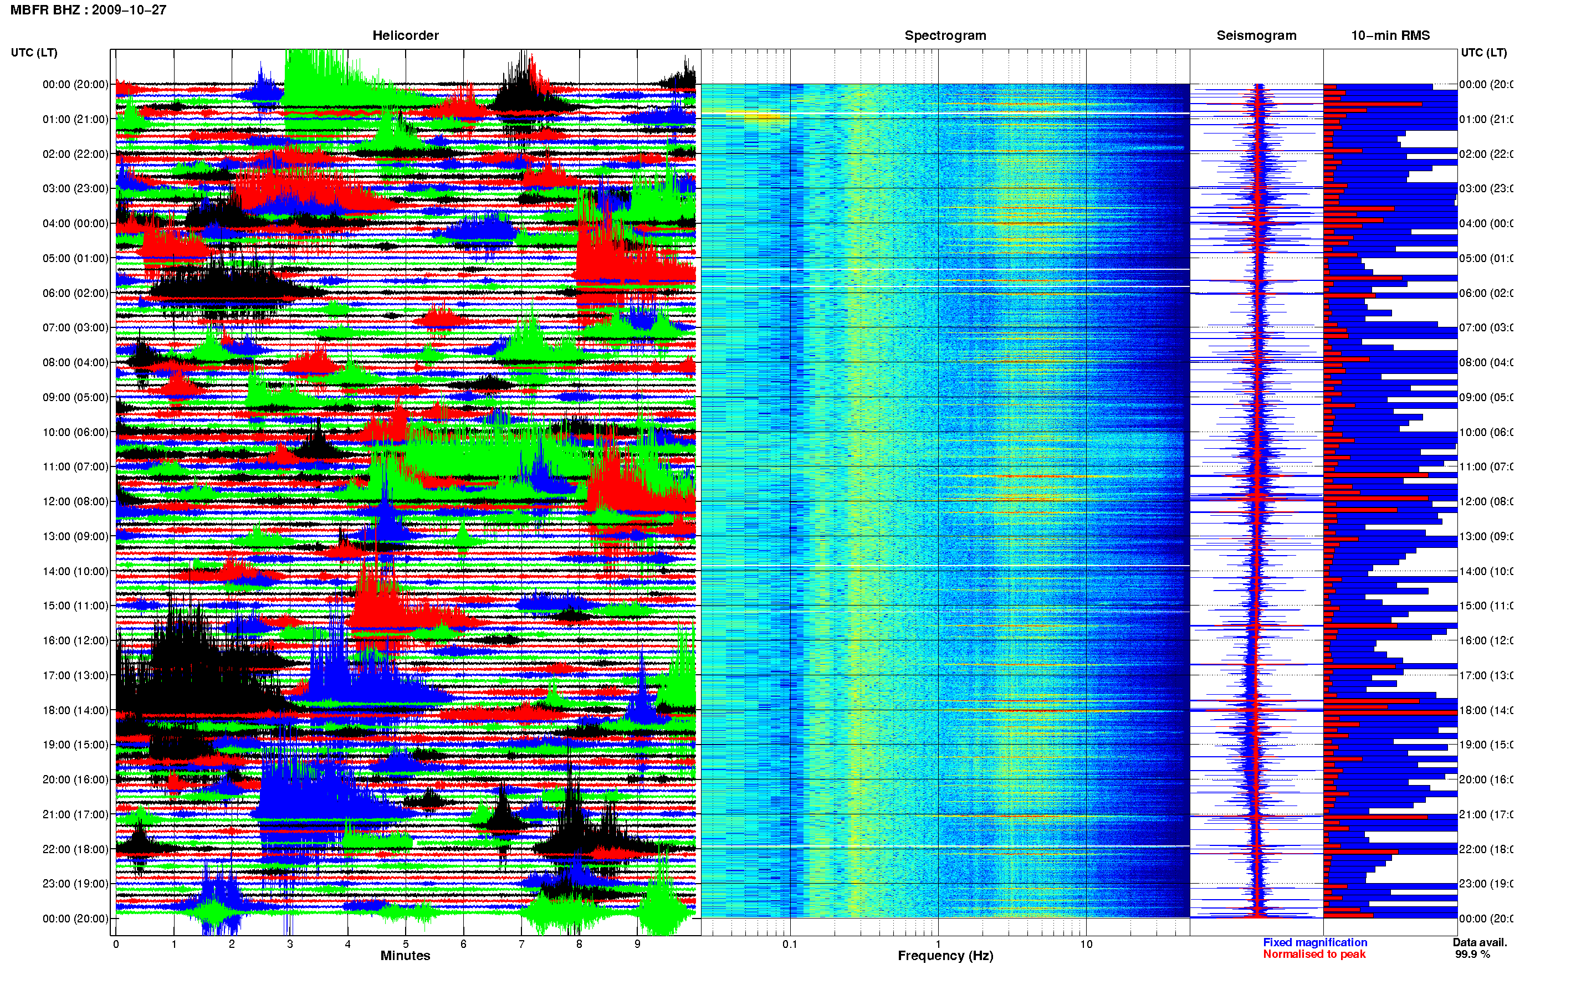Click the left 02:00 (22:00) time label
This screenshot has width=1576, height=985.
click(75, 154)
